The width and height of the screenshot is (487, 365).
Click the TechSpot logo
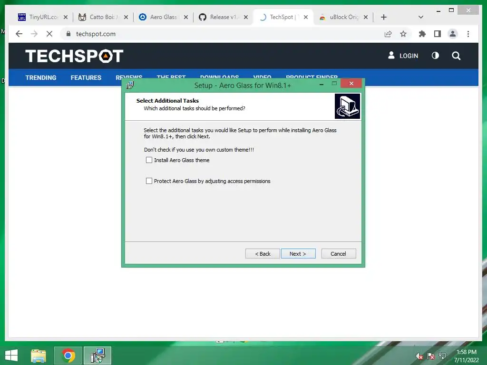coord(74,56)
